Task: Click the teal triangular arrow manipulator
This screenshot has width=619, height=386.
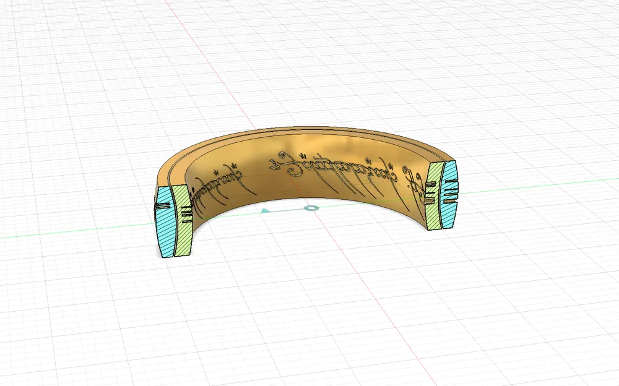Action: tap(266, 212)
